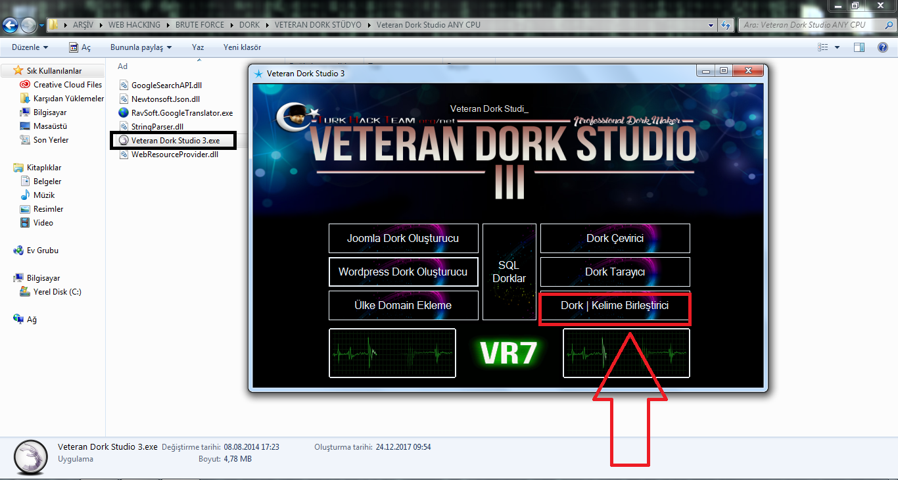Click Newtonsoft.Json.dll file icon
The image size is (898, 480).
pos(124,99)
